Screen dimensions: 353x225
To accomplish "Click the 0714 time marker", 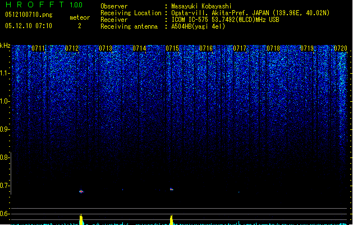I will coord(139,48).
